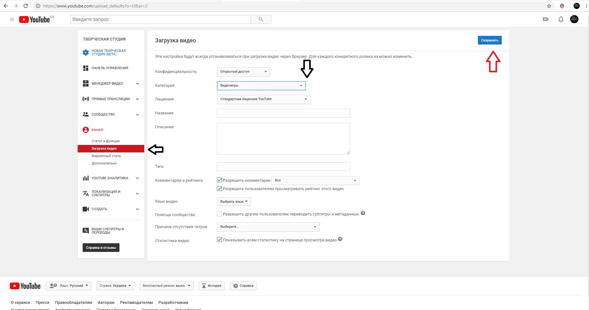Expand the Video Manager section chevron
Image resolution: width=589 pixels, height=310 pixels.
(x=137, y=83)
